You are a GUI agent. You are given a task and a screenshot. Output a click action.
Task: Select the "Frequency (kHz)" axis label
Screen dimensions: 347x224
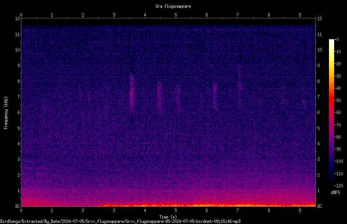[x=6, y=113]
